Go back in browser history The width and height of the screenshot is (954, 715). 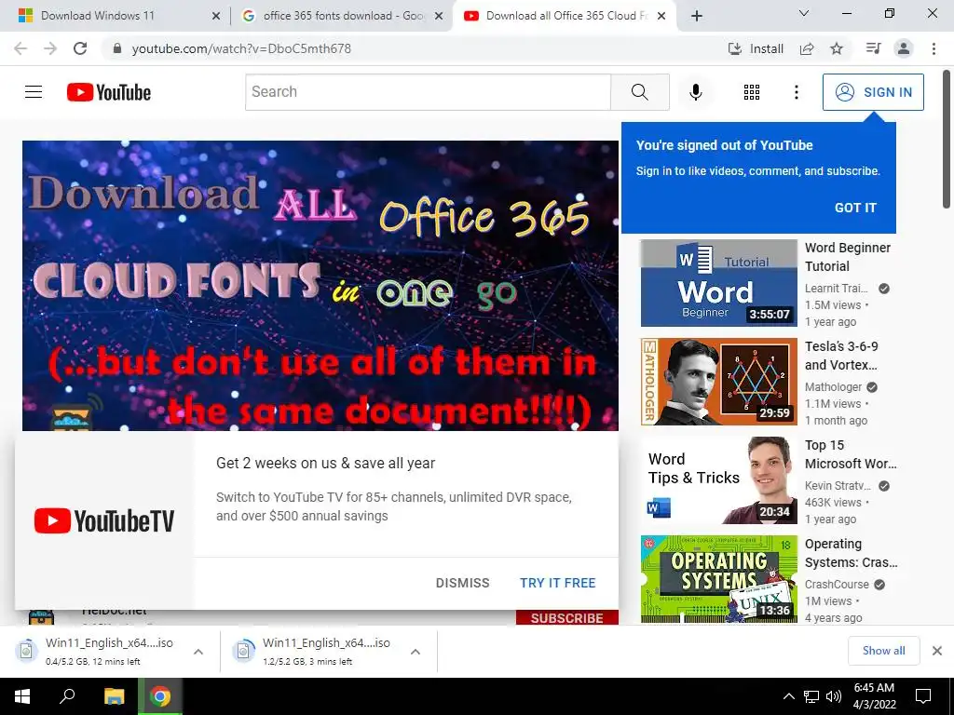click(20, 48)
